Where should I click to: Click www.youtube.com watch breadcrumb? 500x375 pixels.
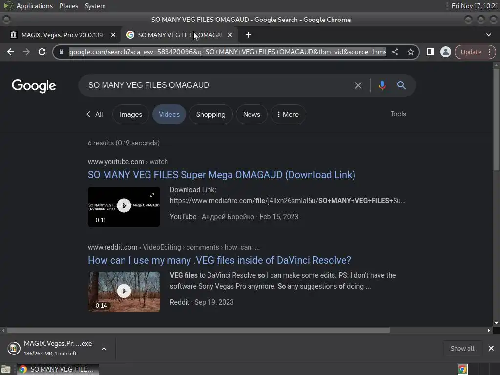tap(128, 162)
